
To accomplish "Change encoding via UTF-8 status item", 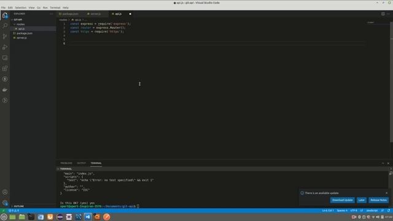I will (354, 211).
